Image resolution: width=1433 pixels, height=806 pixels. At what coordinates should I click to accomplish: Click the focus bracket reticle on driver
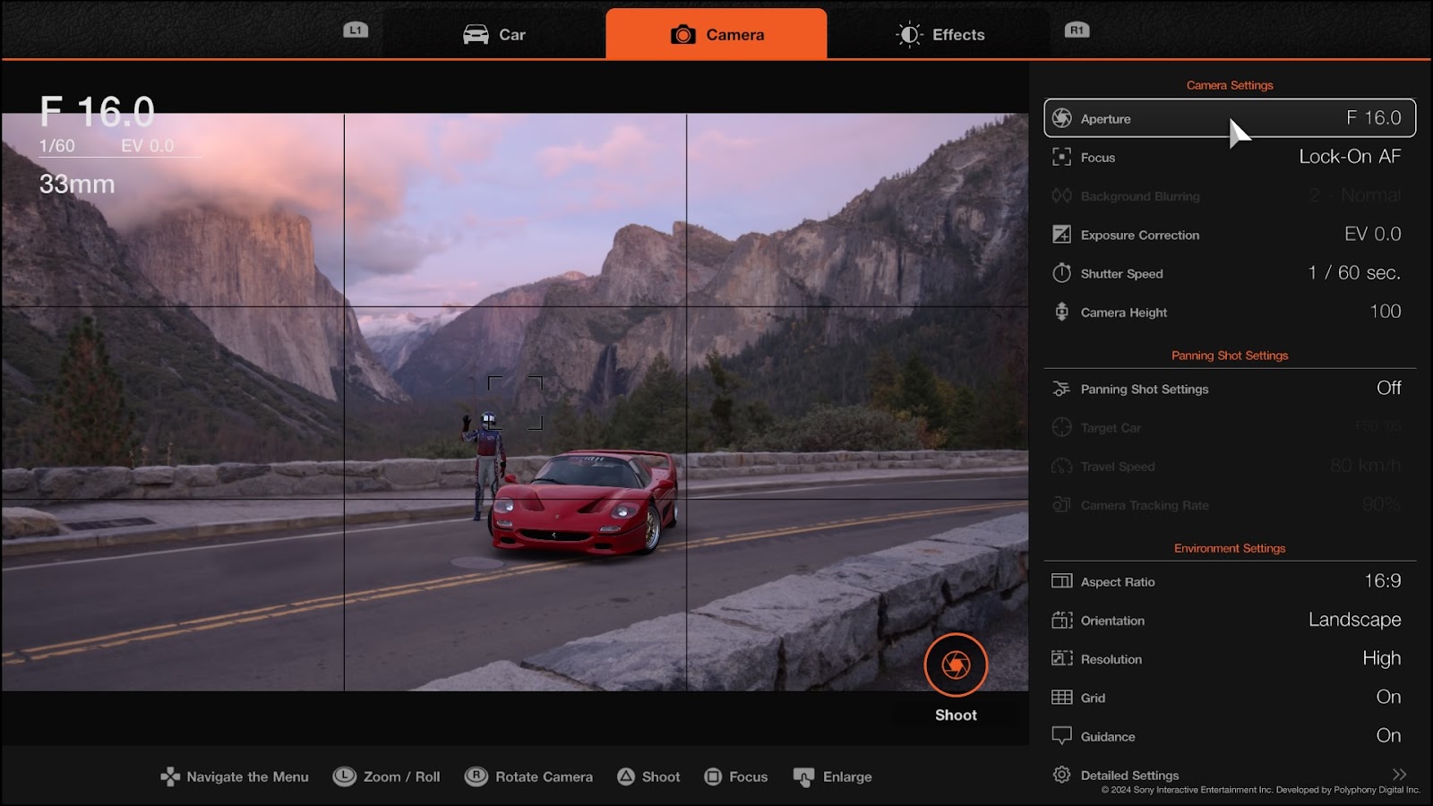pyautogui.click(x=515, y=403)
